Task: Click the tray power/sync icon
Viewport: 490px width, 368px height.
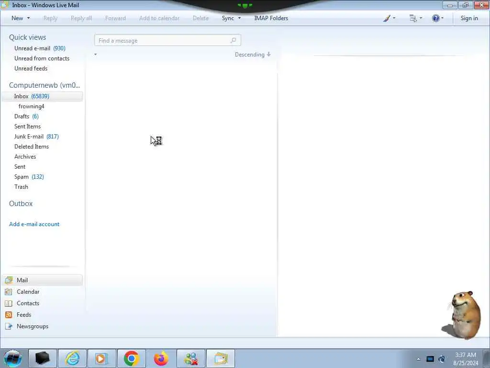Action: click(x=442, y=359)
